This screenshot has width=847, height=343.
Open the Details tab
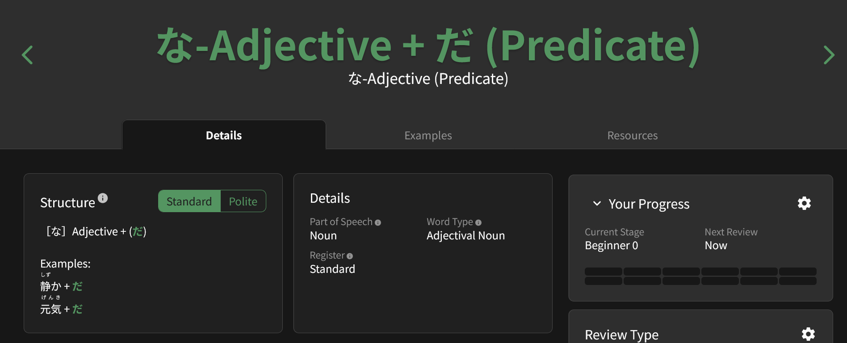coord(224,135)
